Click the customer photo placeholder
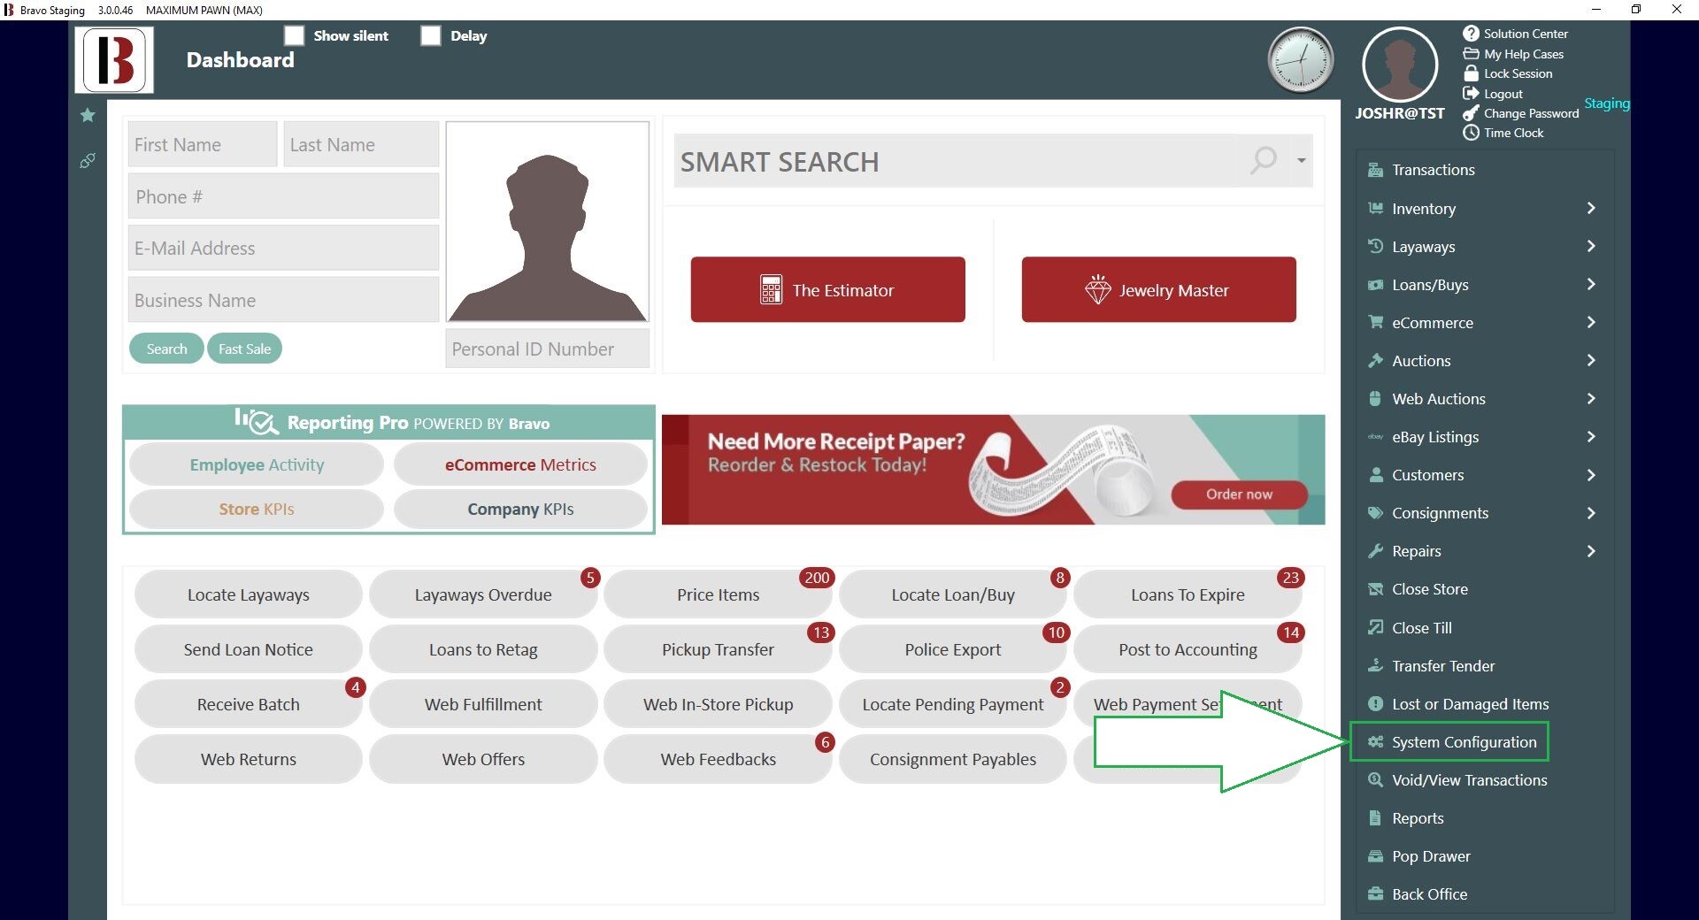The width and height of the screenshot is (1699, 920). pyautogui.click(x=547, y=222)
